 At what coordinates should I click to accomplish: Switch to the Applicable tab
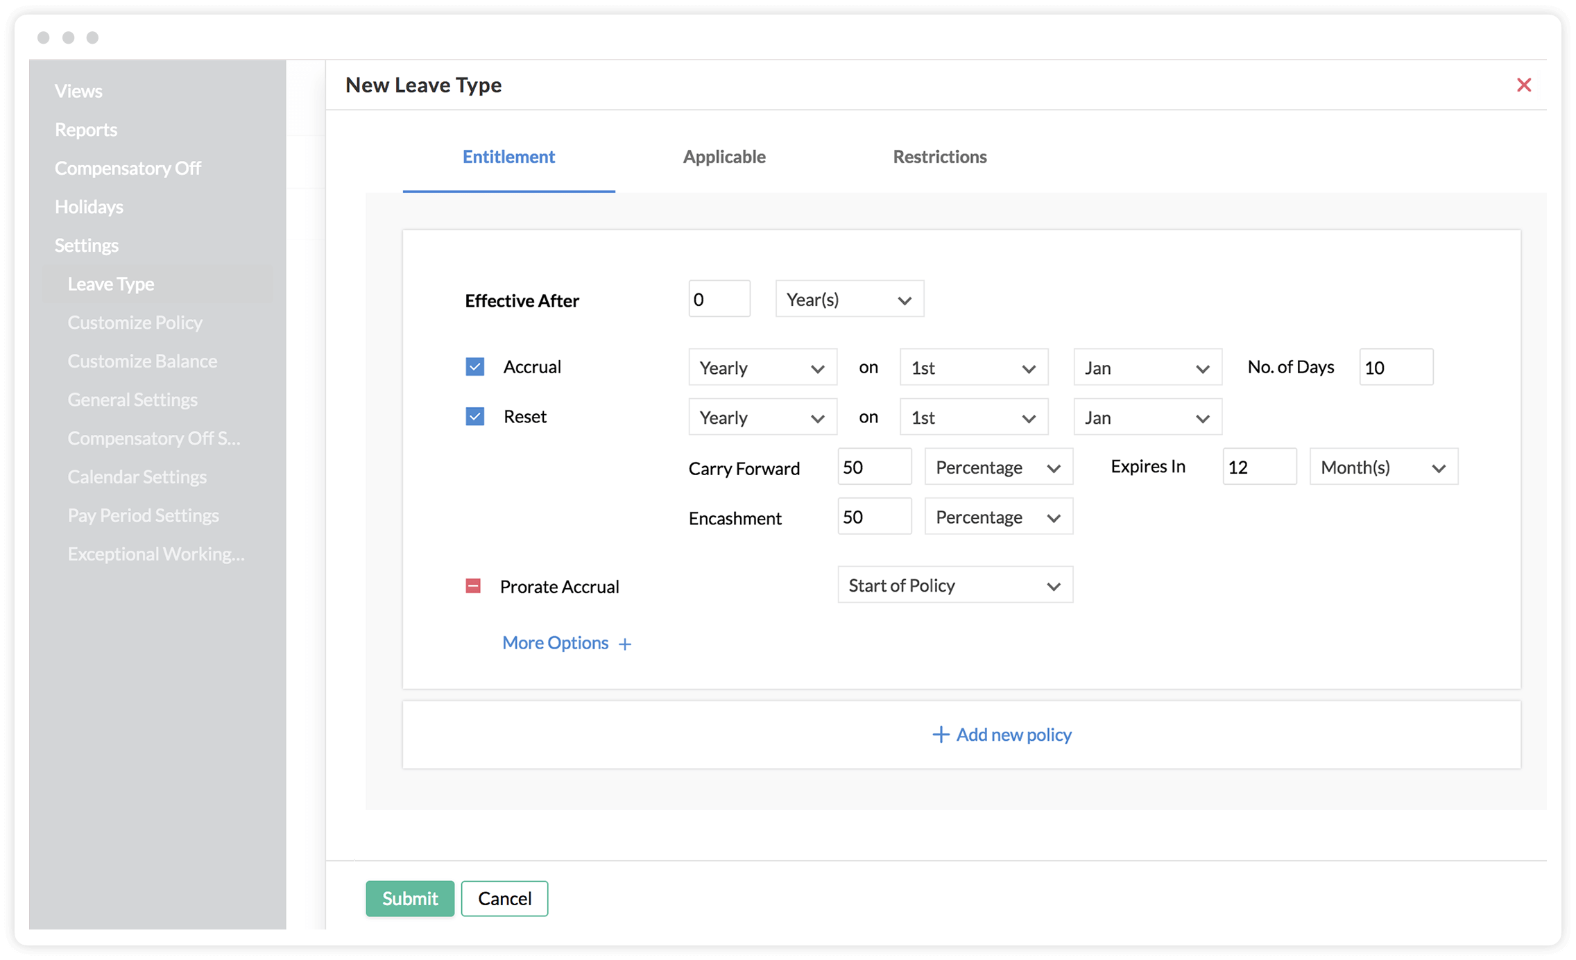click(x=723, y=157)
